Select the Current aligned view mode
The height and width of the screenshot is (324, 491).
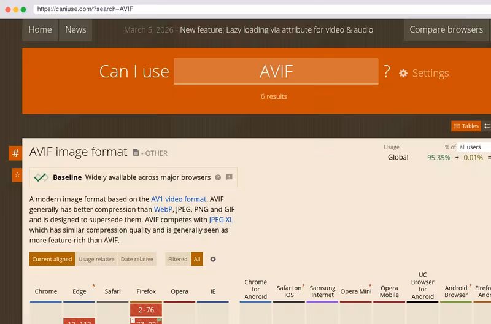52,259
